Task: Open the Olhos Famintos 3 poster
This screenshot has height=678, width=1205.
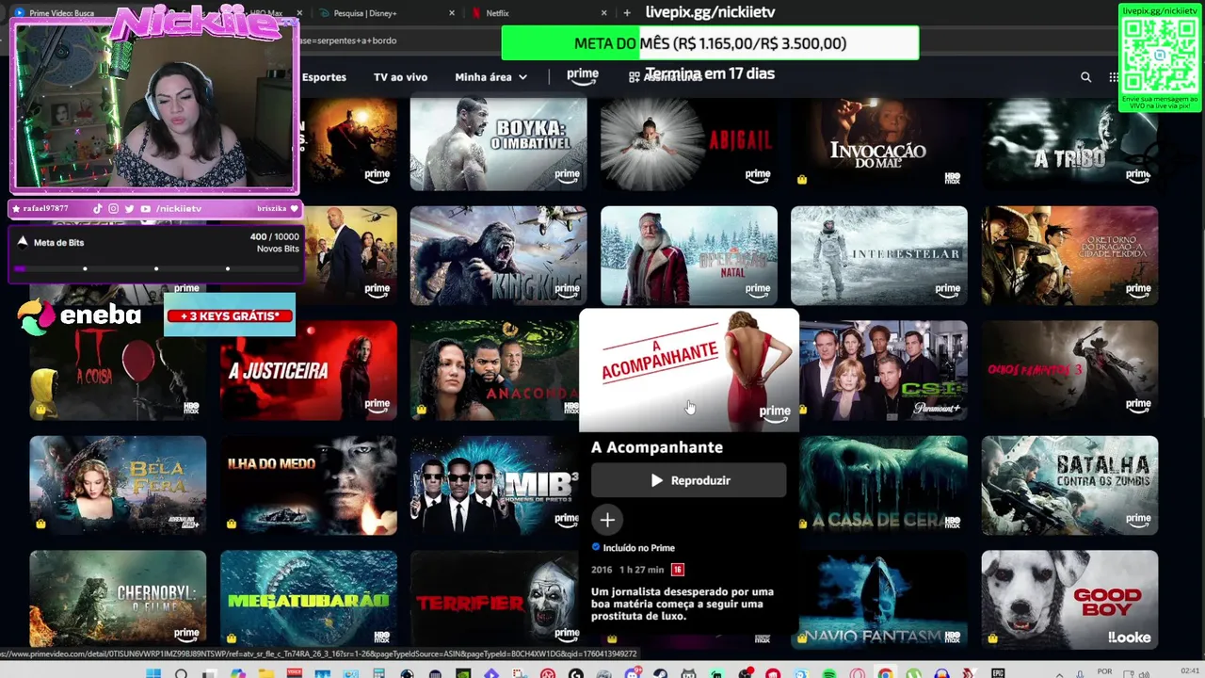Action: 1069,370
